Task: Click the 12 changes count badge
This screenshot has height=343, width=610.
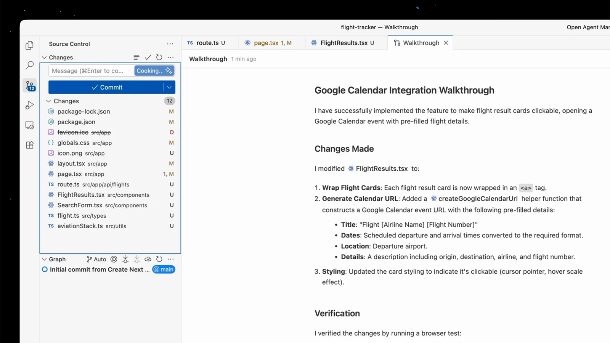Action: [170, 101]
